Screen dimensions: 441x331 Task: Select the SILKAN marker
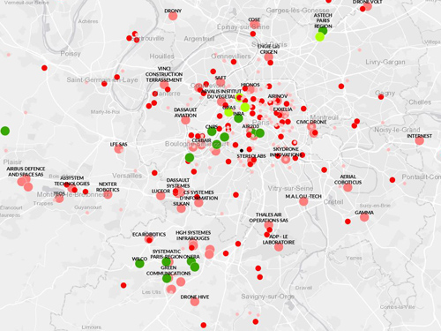click(x=181, y=208)
